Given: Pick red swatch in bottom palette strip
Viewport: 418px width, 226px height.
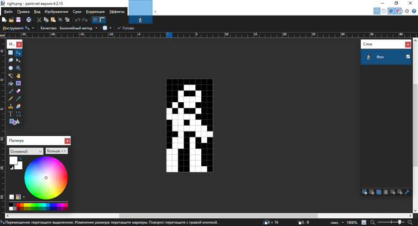Looking at the screenshot, I should 18,205.
